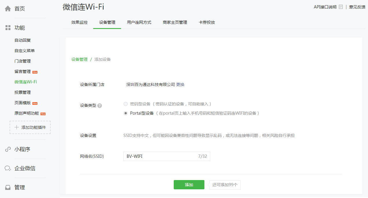Select the 密码型设备 radio button

coord(126,104)
